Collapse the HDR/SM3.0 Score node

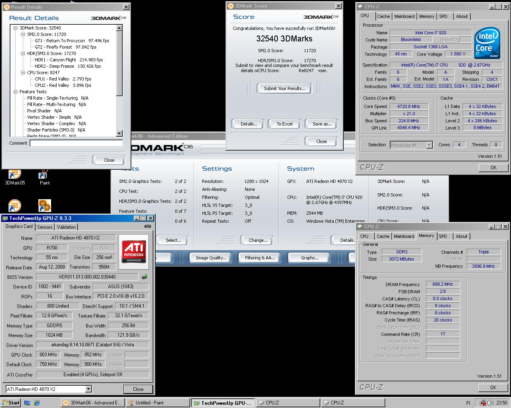(x=23, y=53)
